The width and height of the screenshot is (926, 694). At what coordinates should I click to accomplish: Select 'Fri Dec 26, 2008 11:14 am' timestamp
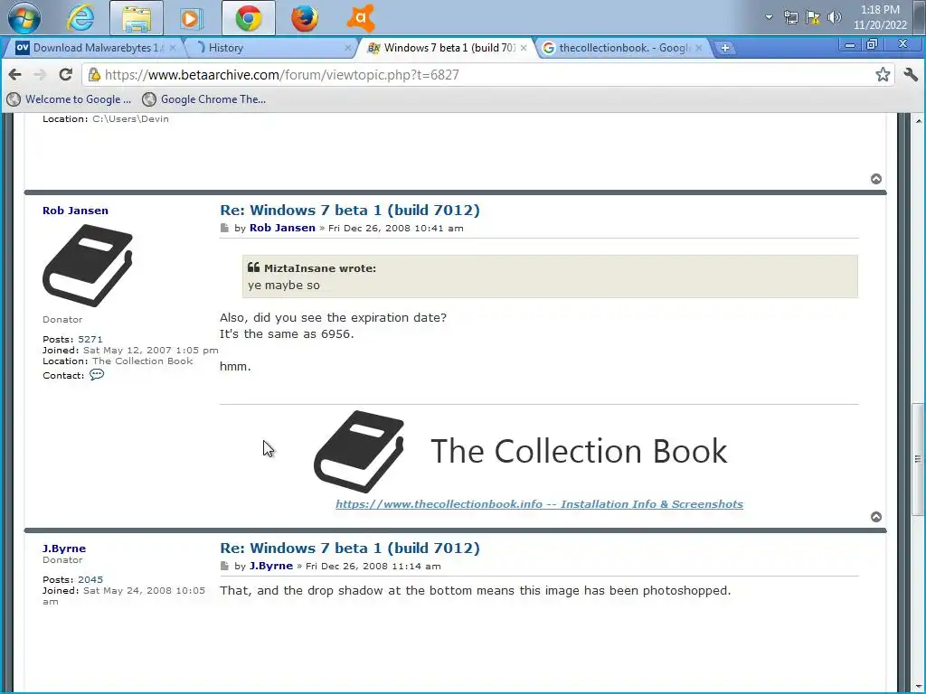373,567
